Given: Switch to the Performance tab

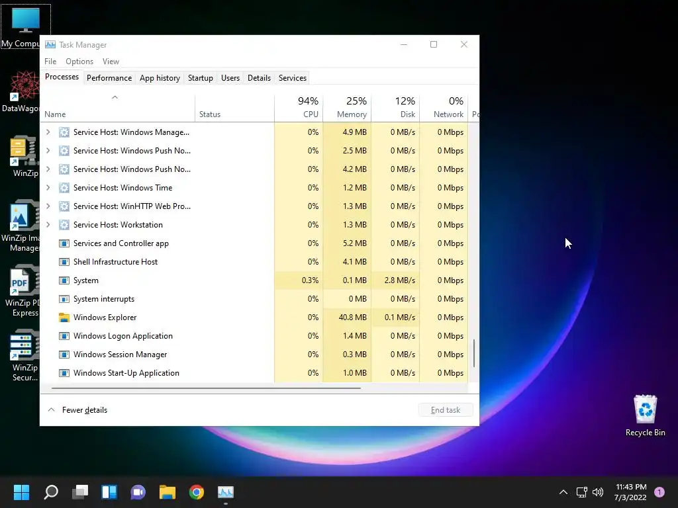Looking at the screenshot, I should pyautogui.click(x=109, y=78).
